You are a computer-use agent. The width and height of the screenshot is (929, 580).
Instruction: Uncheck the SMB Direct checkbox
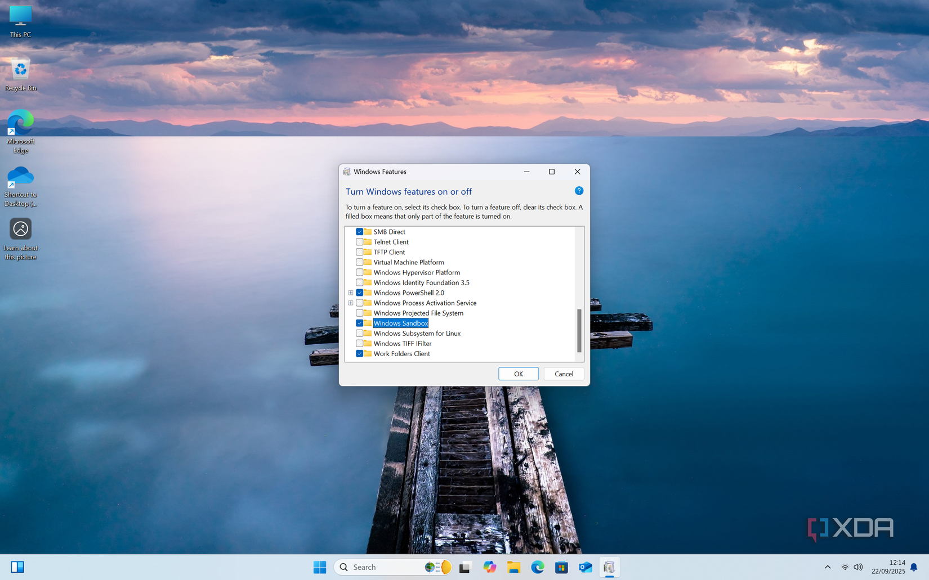[359, 232]
